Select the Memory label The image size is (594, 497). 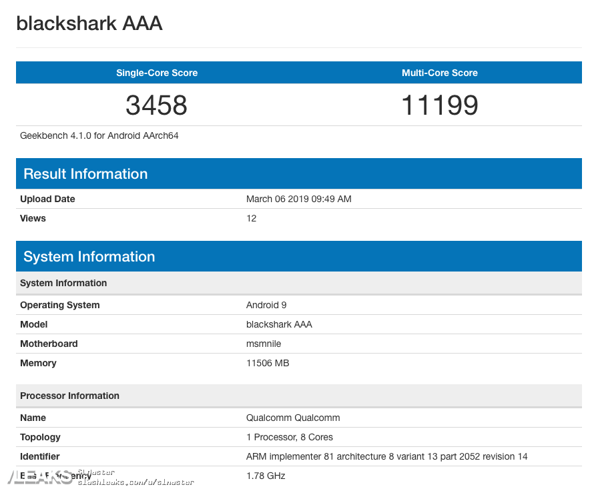[38, 363]
